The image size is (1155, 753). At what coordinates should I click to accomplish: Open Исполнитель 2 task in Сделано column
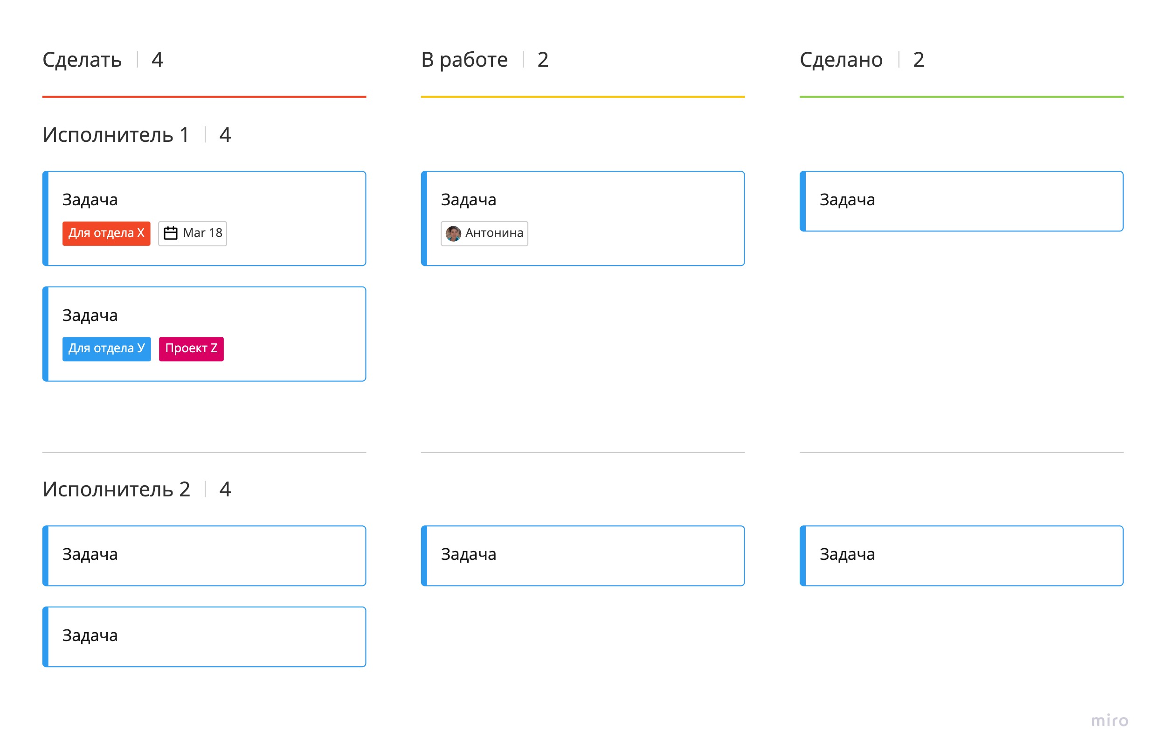pyautogui.click(x=961, y=555)
